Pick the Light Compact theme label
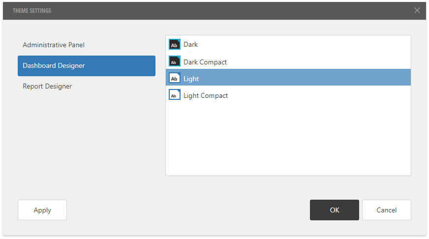Image resolution: width=429 pixels, height=239 pixels. pos(206,95)
